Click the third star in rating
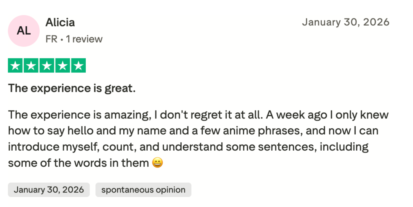The height and width of the screenshot is (207, 413). [x=47, y=65]
